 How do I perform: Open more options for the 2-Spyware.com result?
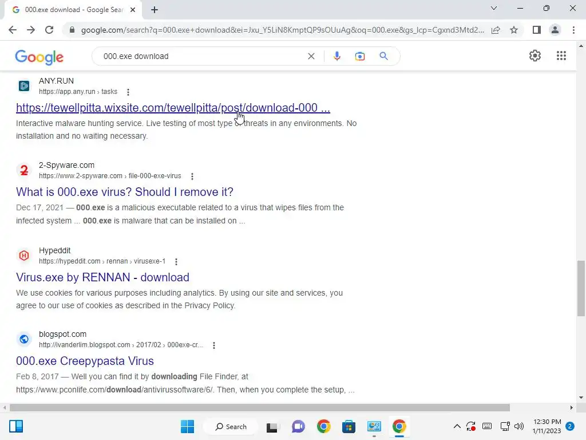(x=192, y=176)
